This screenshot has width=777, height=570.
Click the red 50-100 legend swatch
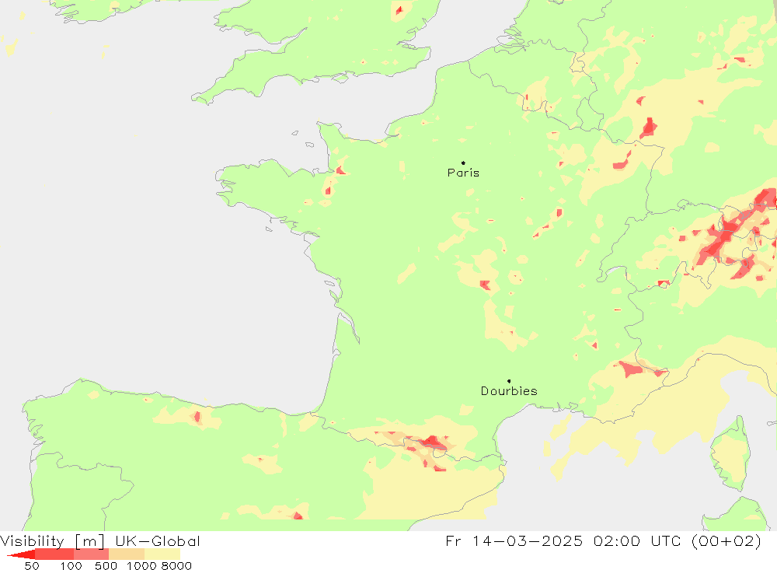(54, 554)
